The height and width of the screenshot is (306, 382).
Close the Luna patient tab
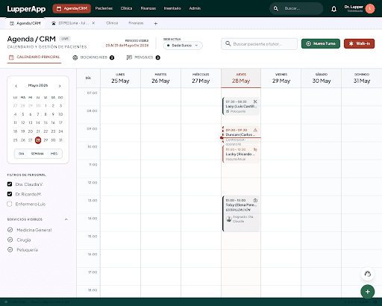tap(93, 23)
